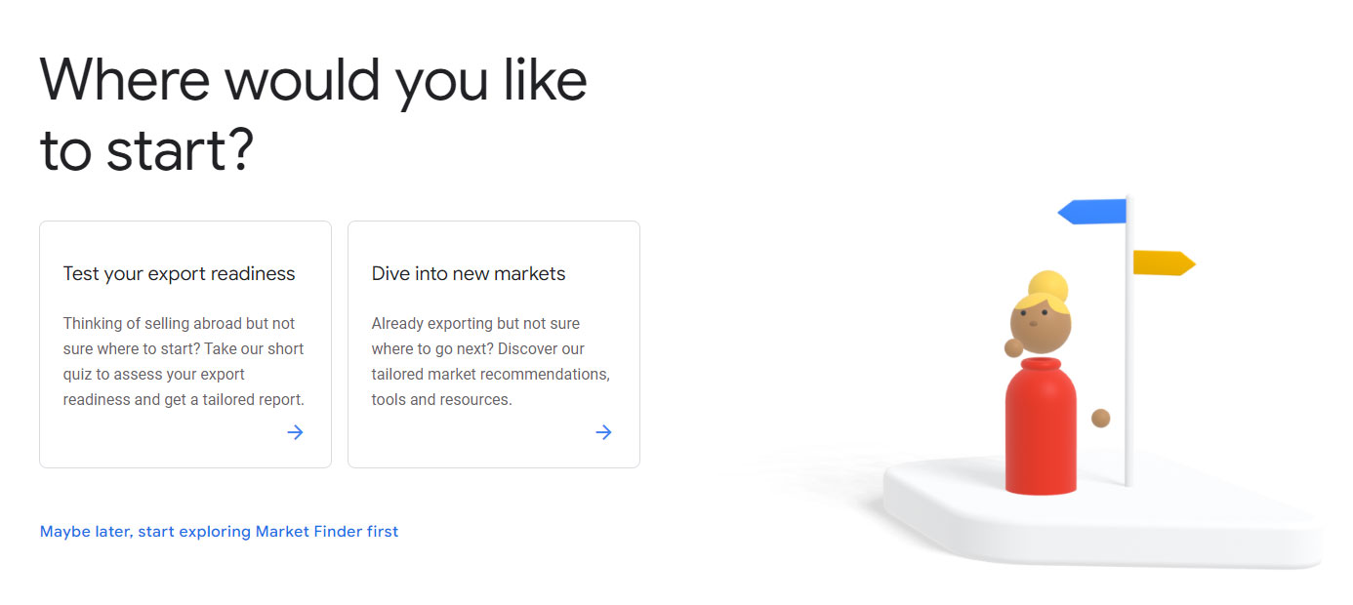This screenshot has height=605, width=1353.
Task: Click the character's hand near the chin
Action: 1014,347
